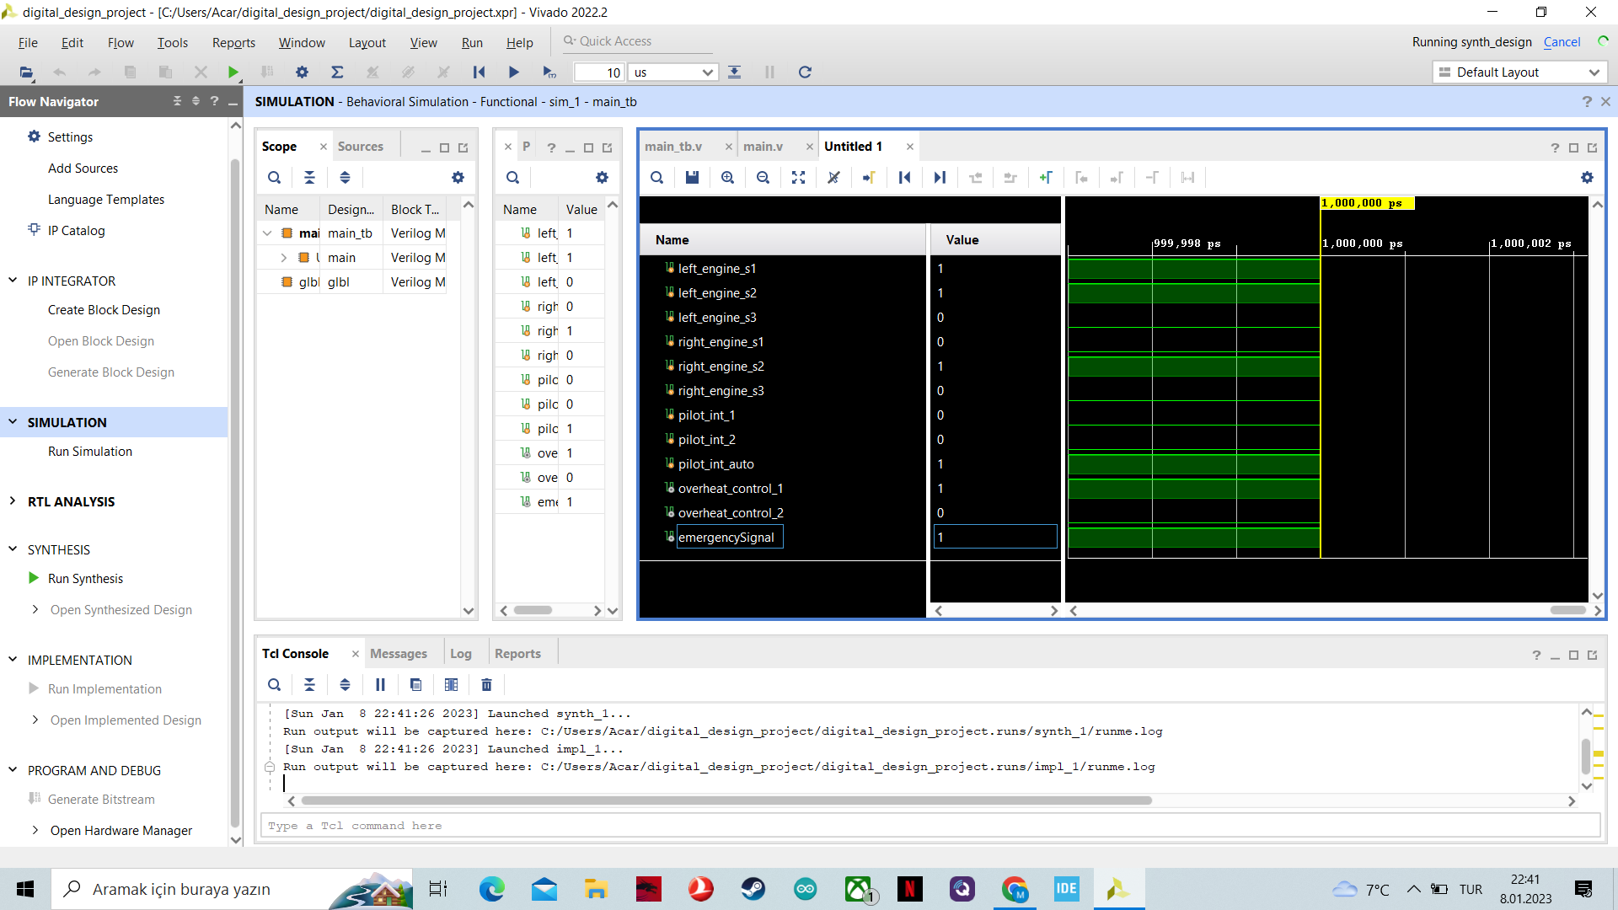The image size is (1618, 910).
Task: Select the Zoom Fit icon in waveform toolbar
Action: [x=799, y=178]
